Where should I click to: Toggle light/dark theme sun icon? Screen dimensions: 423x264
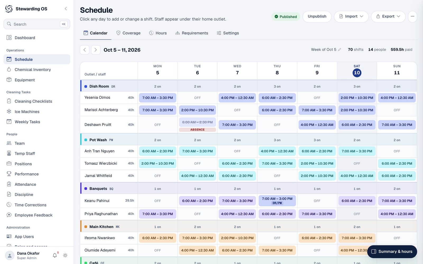pos(65,255)
